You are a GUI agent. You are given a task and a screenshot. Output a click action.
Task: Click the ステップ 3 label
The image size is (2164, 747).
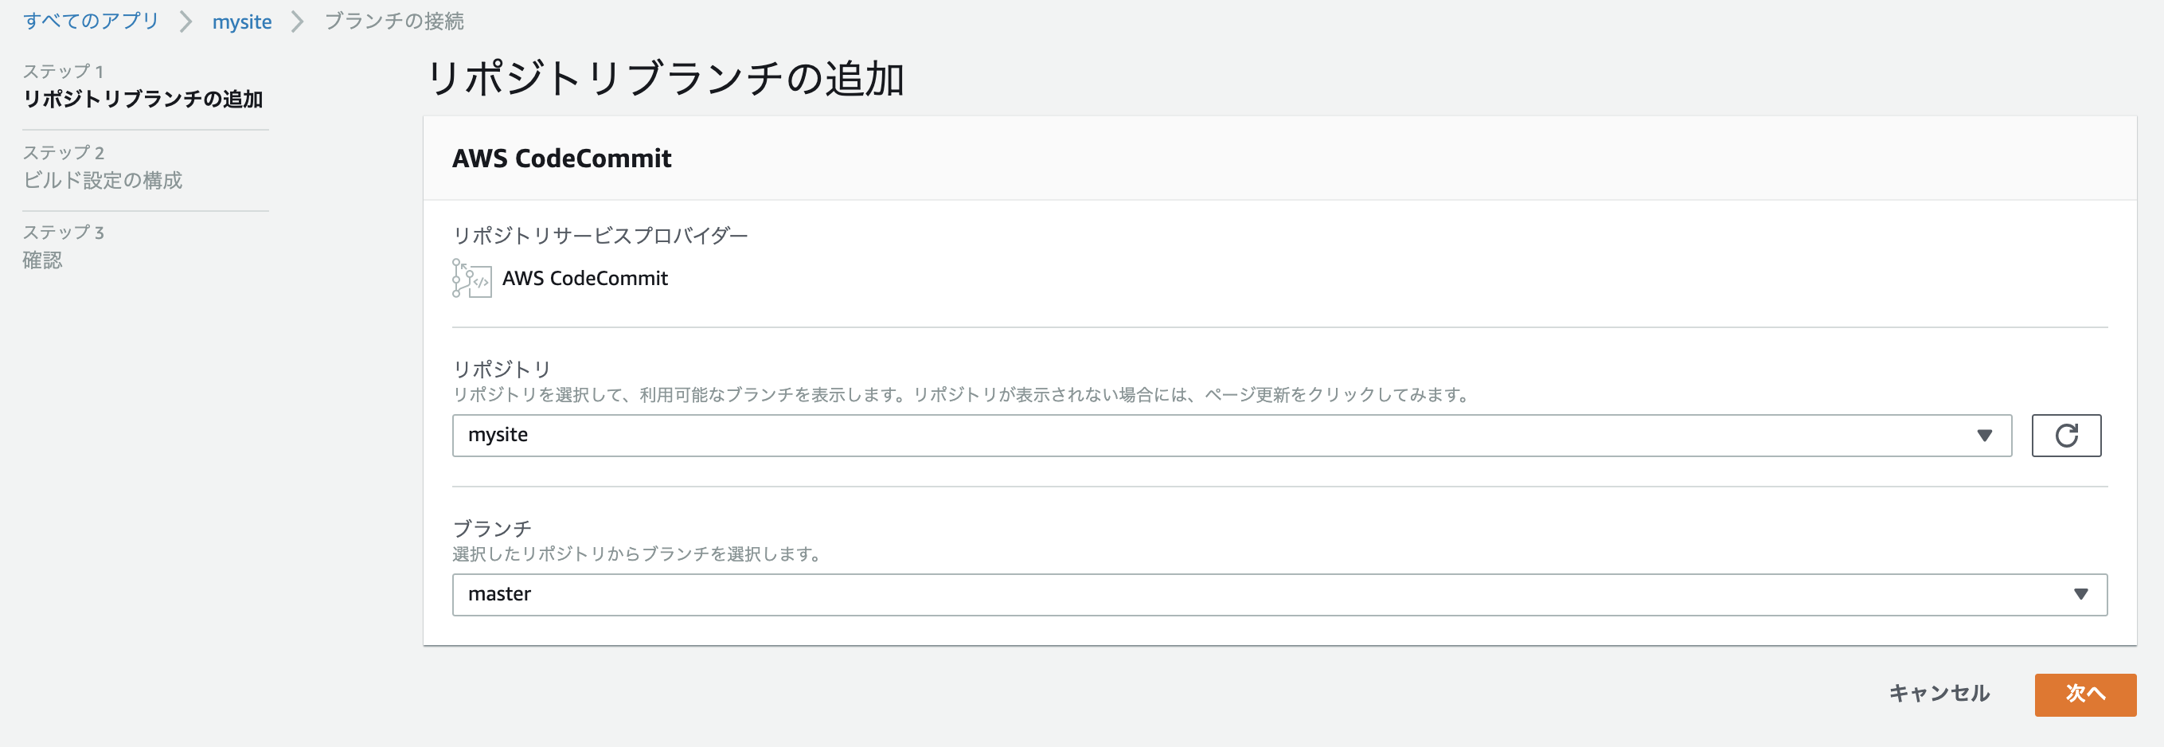click(x=64, y=233)
